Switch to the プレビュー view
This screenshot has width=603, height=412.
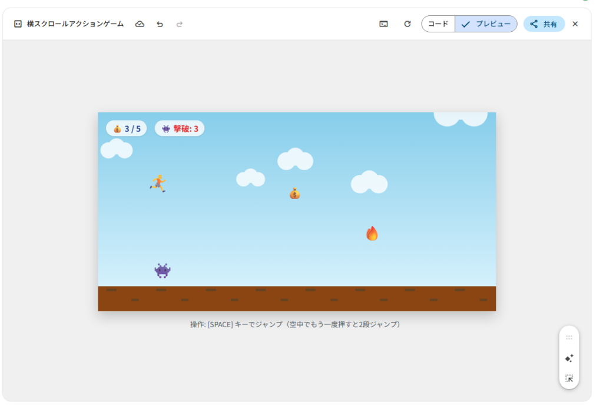click(x=486, y=24)
